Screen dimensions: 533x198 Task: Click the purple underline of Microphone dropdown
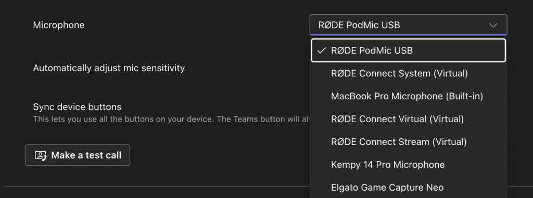tap(408, 35)
